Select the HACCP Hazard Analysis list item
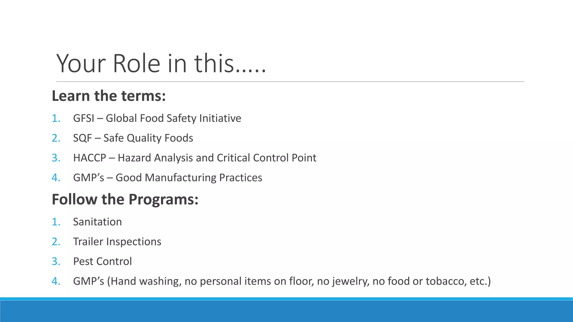This screenshot has height=322, width=573. [x=195, y=158]
